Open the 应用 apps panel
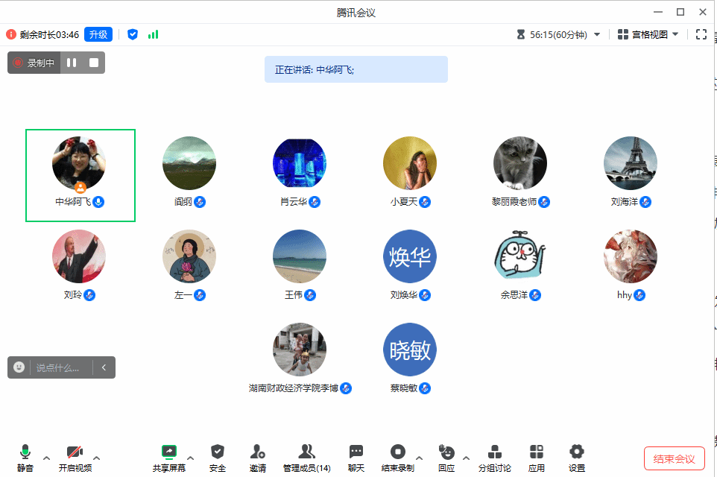Image resolution: width=717 pixels, height=477 pixels. pos(537,458)
